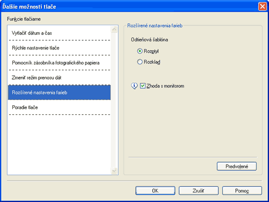269x202 pixels.
Task: Click the Rozšírené nastavenia farieb group title
Action: pyautogui.click(x=155, y=26)
